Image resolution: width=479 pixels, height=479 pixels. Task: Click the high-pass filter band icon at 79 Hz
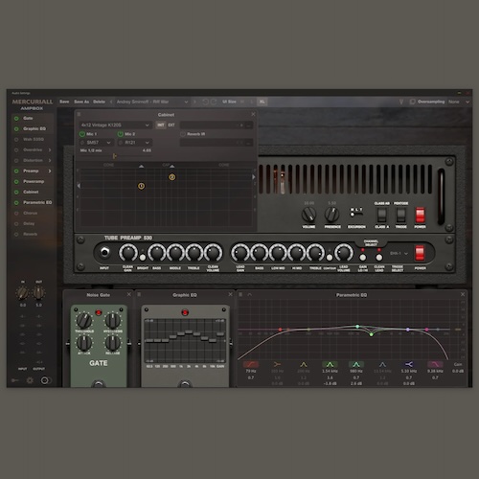[x=251, y=364]
